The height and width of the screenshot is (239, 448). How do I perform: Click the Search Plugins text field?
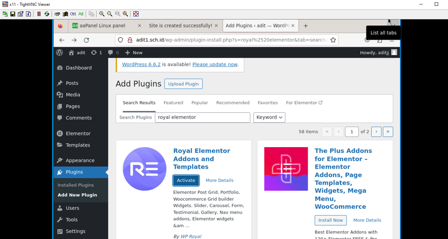click(x=203, y=117)
